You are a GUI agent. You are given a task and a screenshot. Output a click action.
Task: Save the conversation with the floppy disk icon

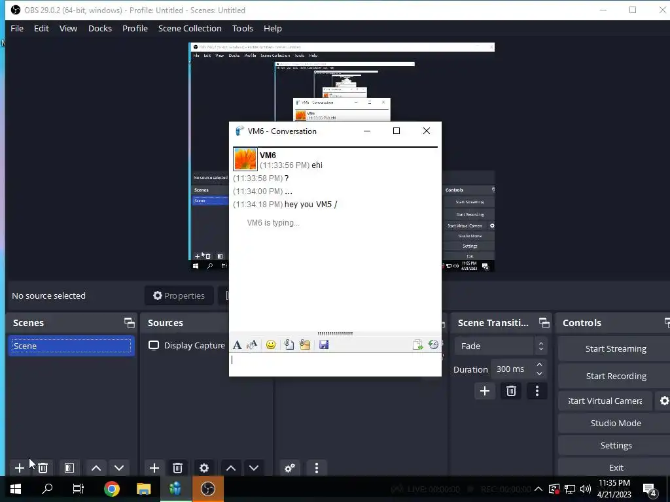point(324,344)
